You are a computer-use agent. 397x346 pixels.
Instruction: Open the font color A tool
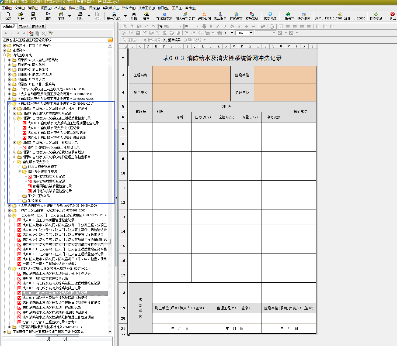point(239,26)
